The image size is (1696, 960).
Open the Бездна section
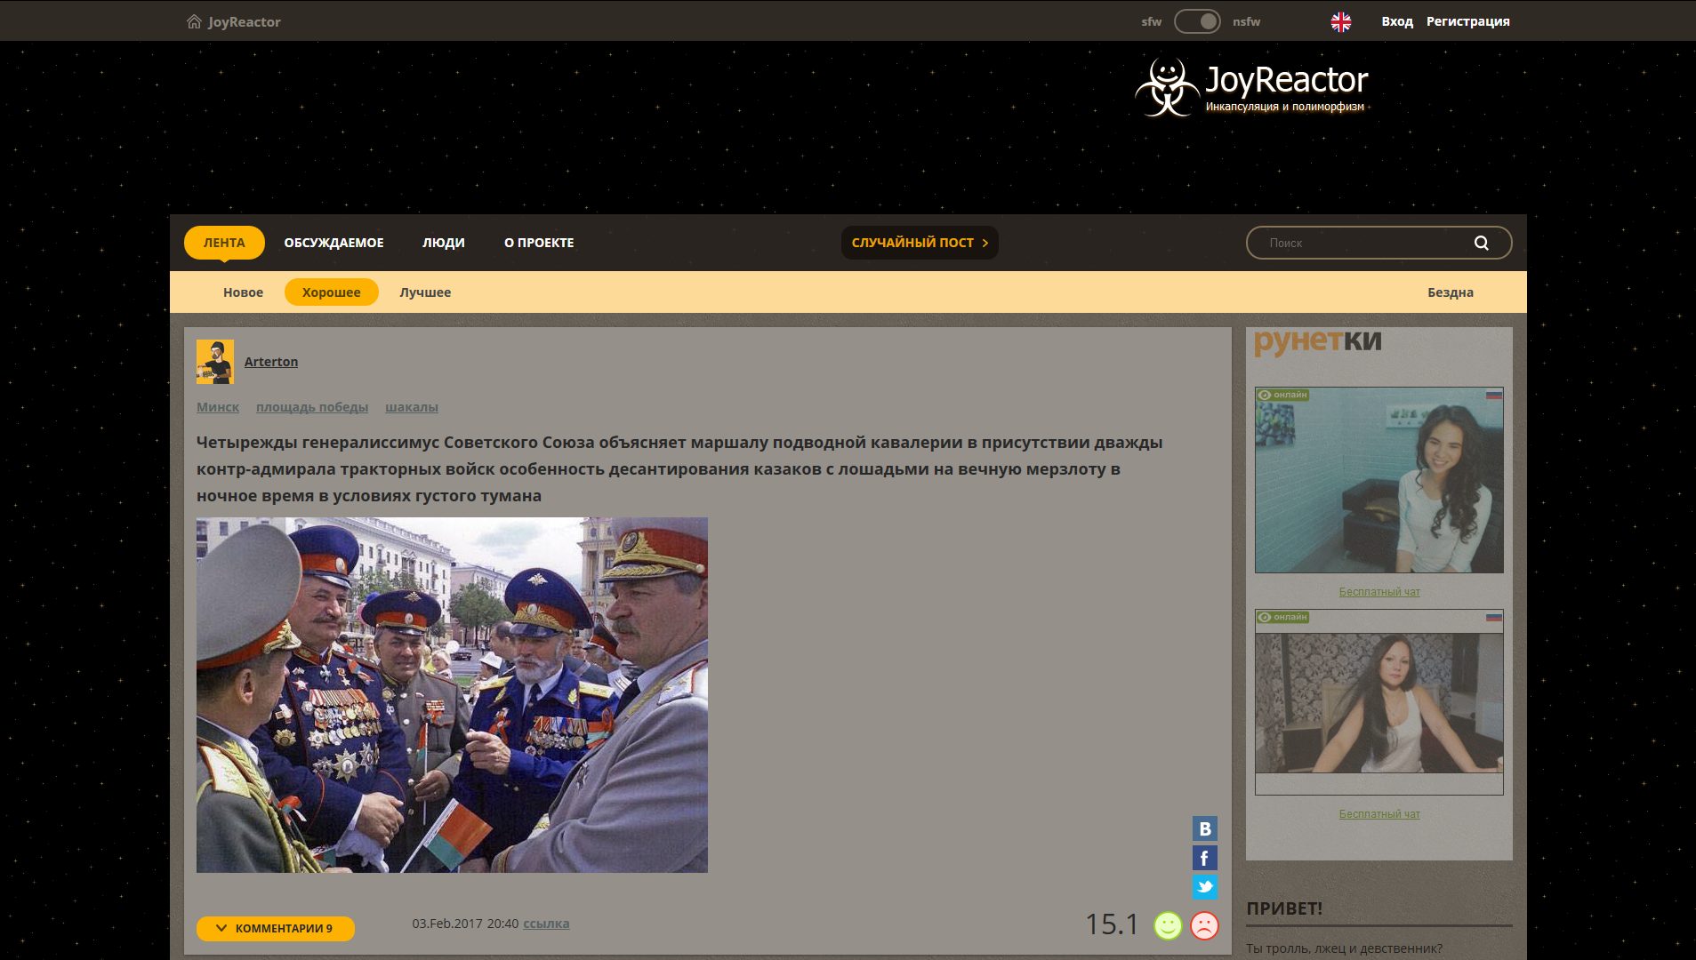coord(1451,292)
